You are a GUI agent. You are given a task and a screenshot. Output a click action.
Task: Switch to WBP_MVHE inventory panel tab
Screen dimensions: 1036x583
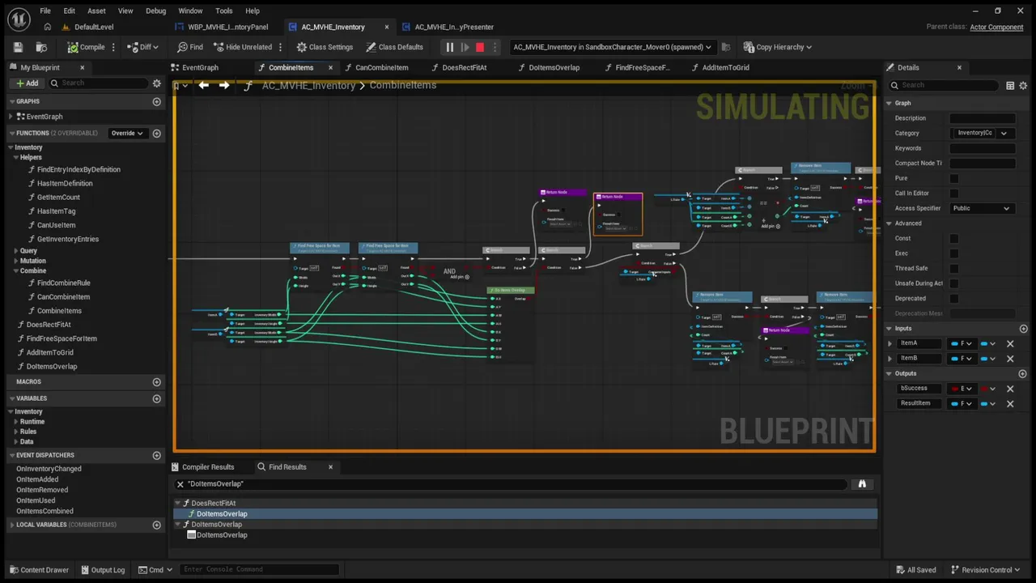228,27
